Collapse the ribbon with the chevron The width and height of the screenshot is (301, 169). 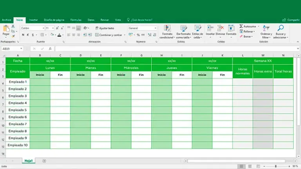pyautogui.click(x=298, y=41)
